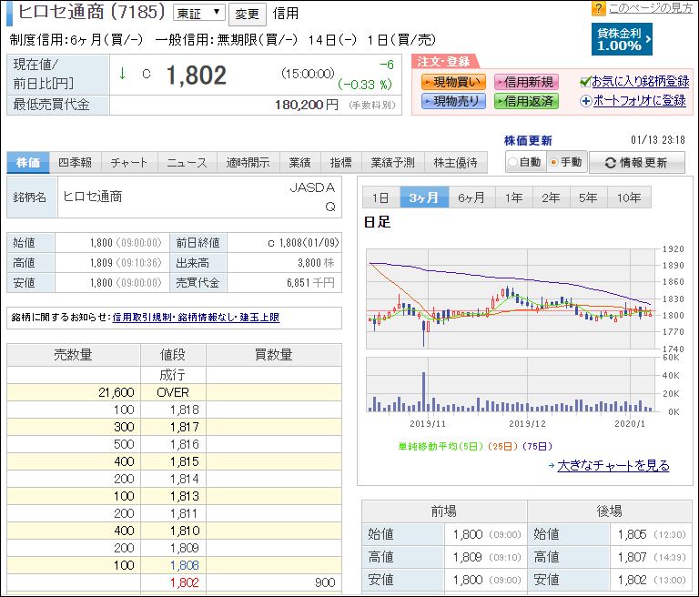Click the daily candlestick price chart

[x=512, y=298]
